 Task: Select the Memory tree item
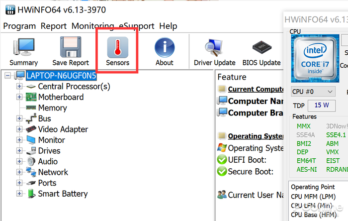click(52, 108)
